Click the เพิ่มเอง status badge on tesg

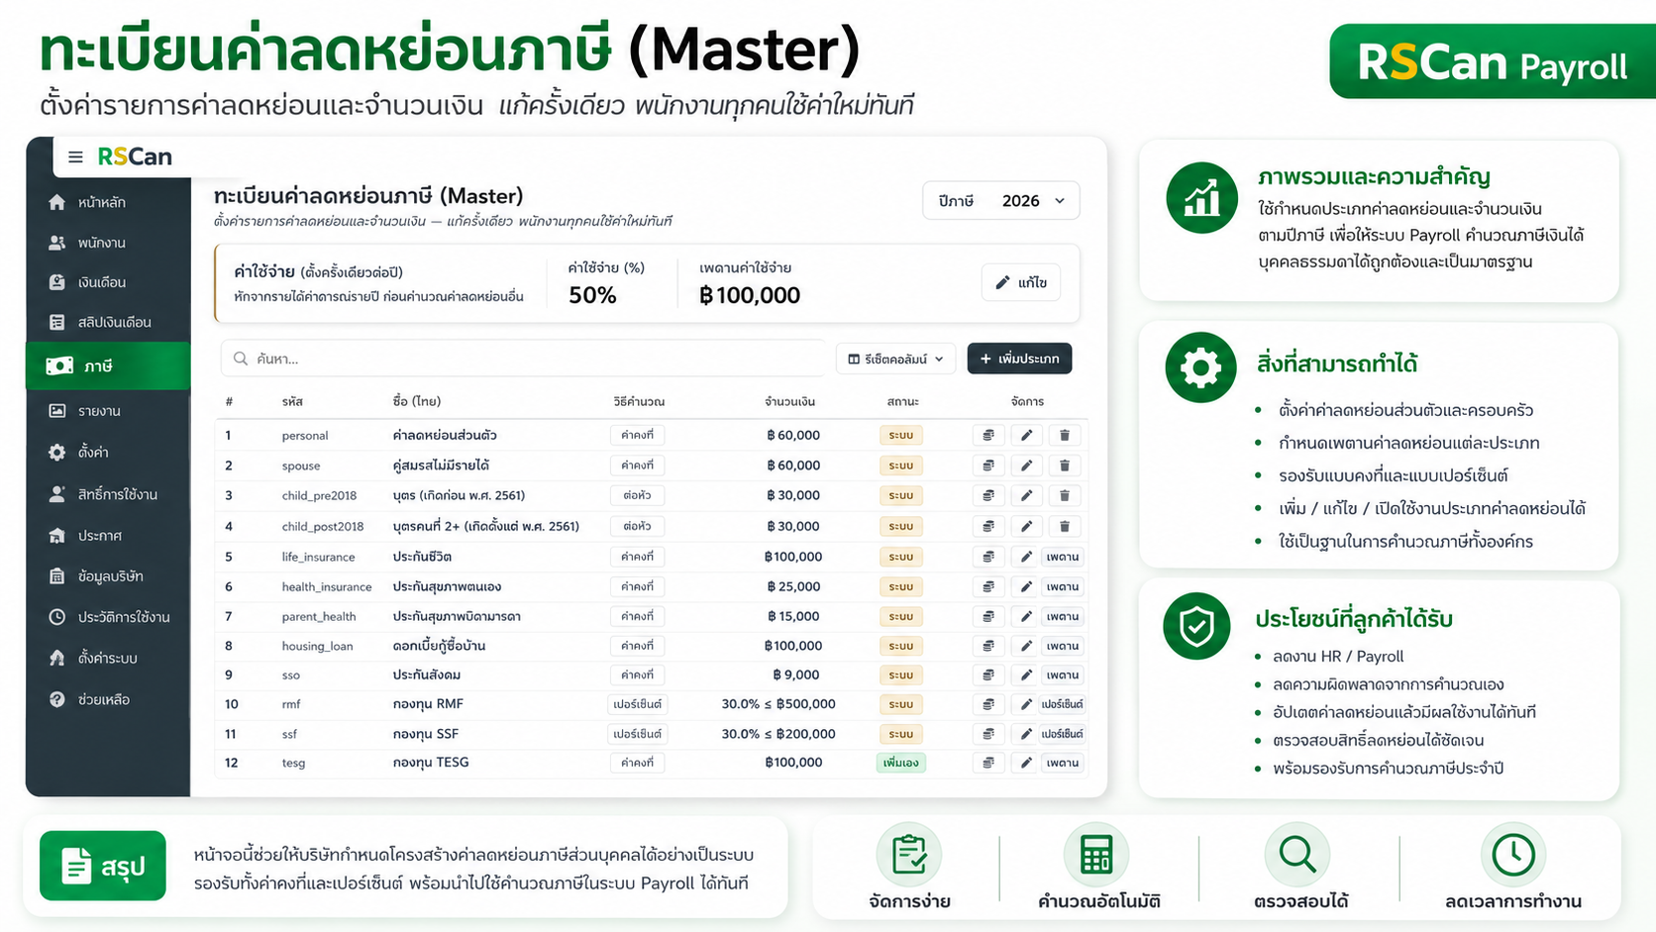901,763
